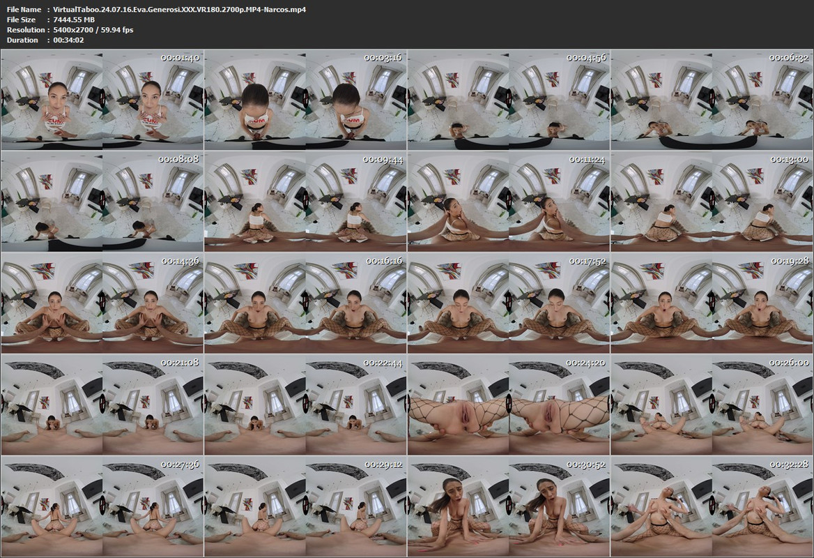Select the frame stamped 00:19:28
Image resolution: width=814 pixels, height=558 pixels.
point(712,303)
